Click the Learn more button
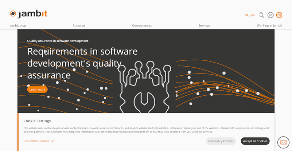The image size is (292, 151). pyautogui.click(x=37, y=90)
